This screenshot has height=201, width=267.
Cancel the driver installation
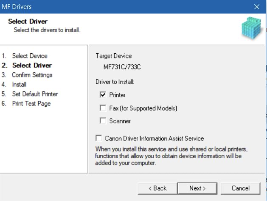241,188
